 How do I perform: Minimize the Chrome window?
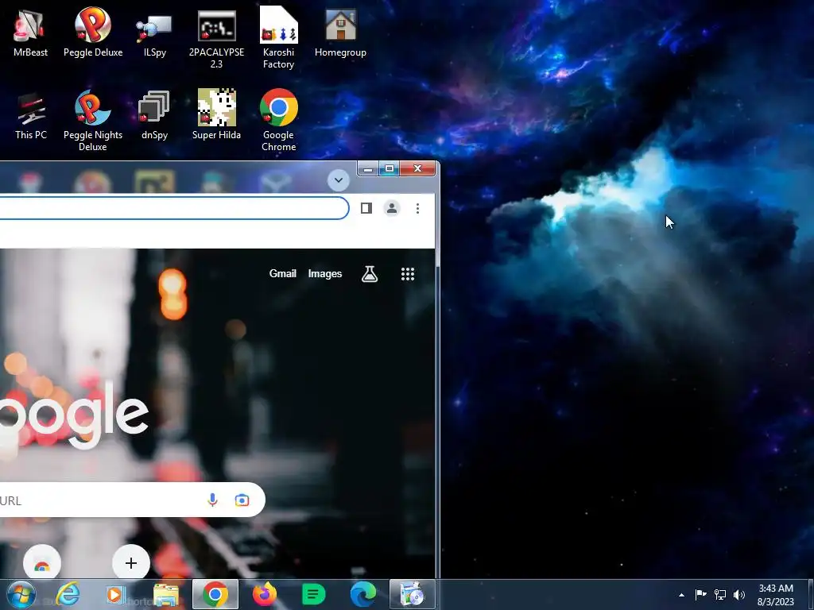coord(367,168)
